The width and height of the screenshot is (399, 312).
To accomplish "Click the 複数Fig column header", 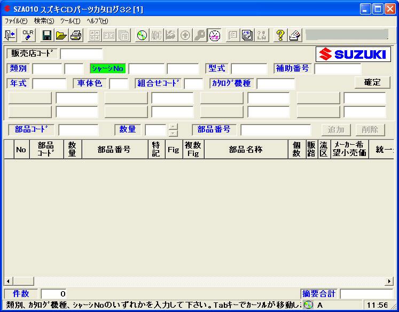I will click(193, 150).
